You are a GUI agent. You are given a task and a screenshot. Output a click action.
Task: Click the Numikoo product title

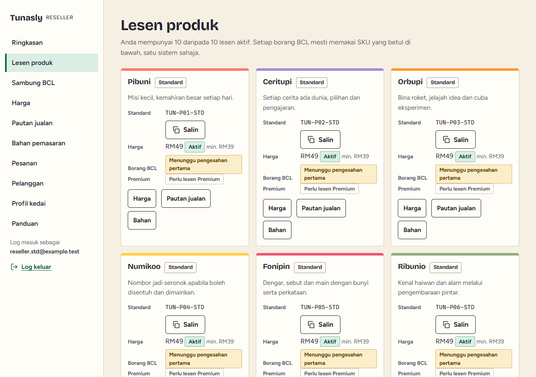(144, 266)
